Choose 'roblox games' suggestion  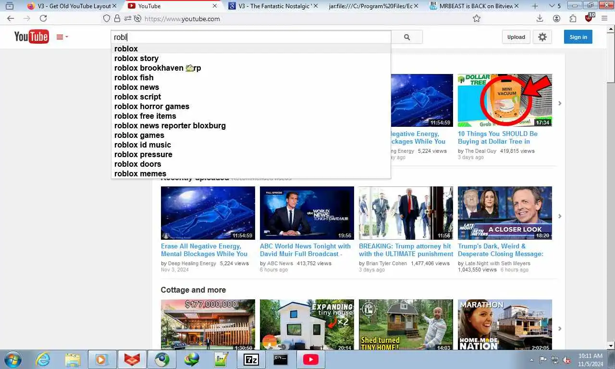pos(251,135)
